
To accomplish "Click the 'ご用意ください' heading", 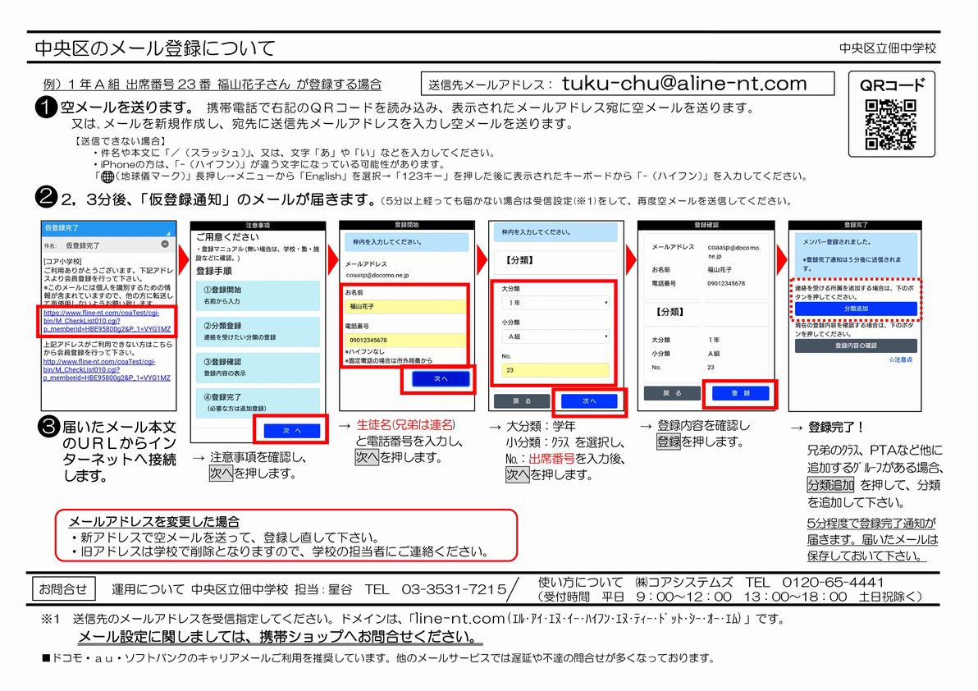I will [227, 237].
